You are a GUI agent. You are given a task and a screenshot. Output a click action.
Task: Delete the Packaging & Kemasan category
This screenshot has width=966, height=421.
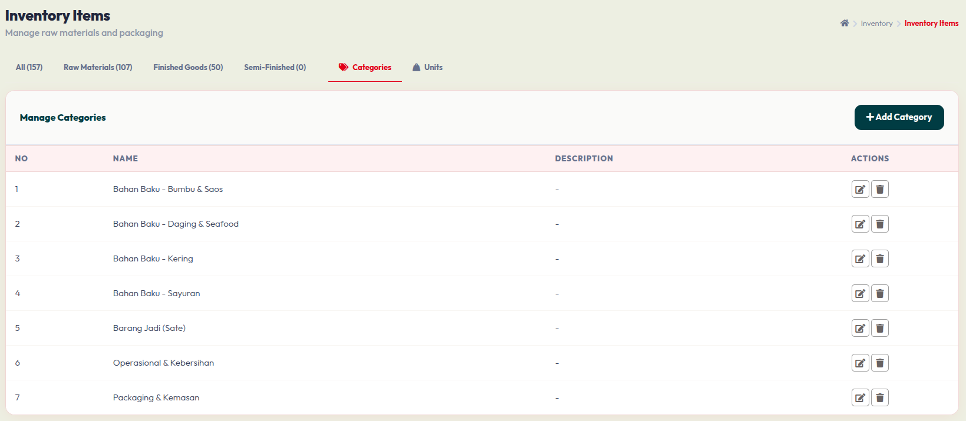[x=879, y=397]
